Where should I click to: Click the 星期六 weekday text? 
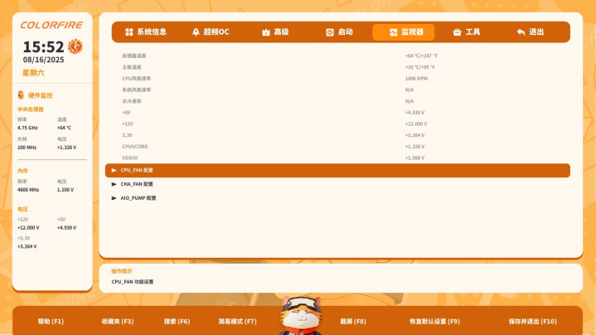pos(33,73)
